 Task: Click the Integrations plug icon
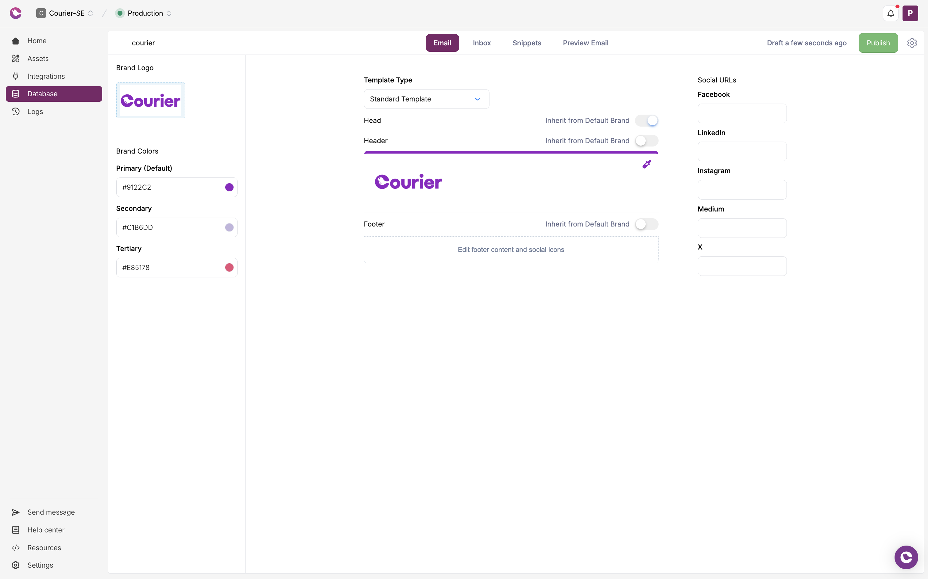[16, 76]
